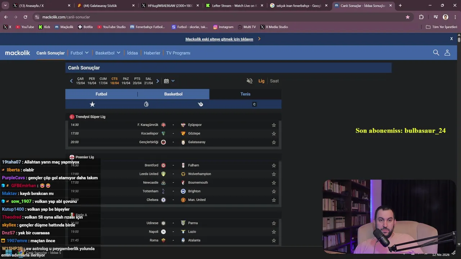Viewport: 461px width, 259px height.
Task: Reload the page with browser refresh icon
Action: (x=25, y=17)
